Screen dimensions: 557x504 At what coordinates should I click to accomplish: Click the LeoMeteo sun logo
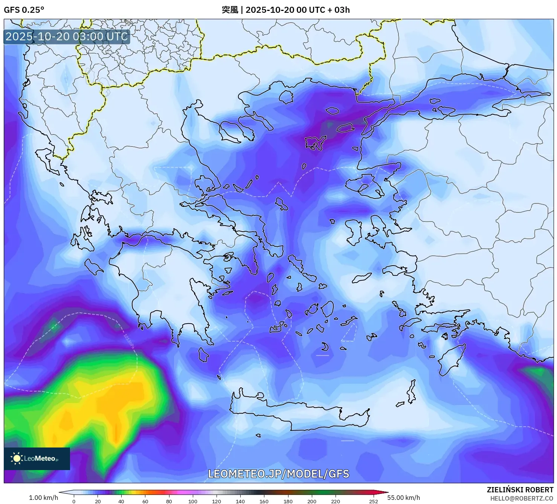17,458
